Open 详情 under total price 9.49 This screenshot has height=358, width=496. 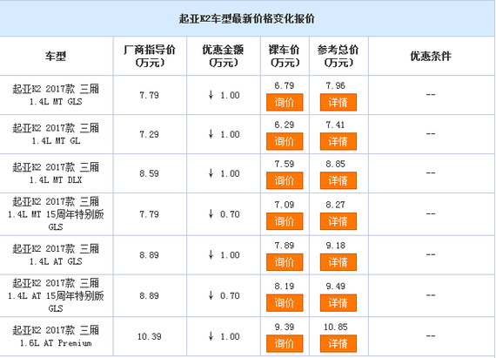(338, 303)
